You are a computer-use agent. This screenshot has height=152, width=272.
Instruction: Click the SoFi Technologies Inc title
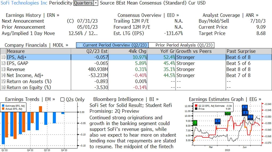tap(24, 3)
